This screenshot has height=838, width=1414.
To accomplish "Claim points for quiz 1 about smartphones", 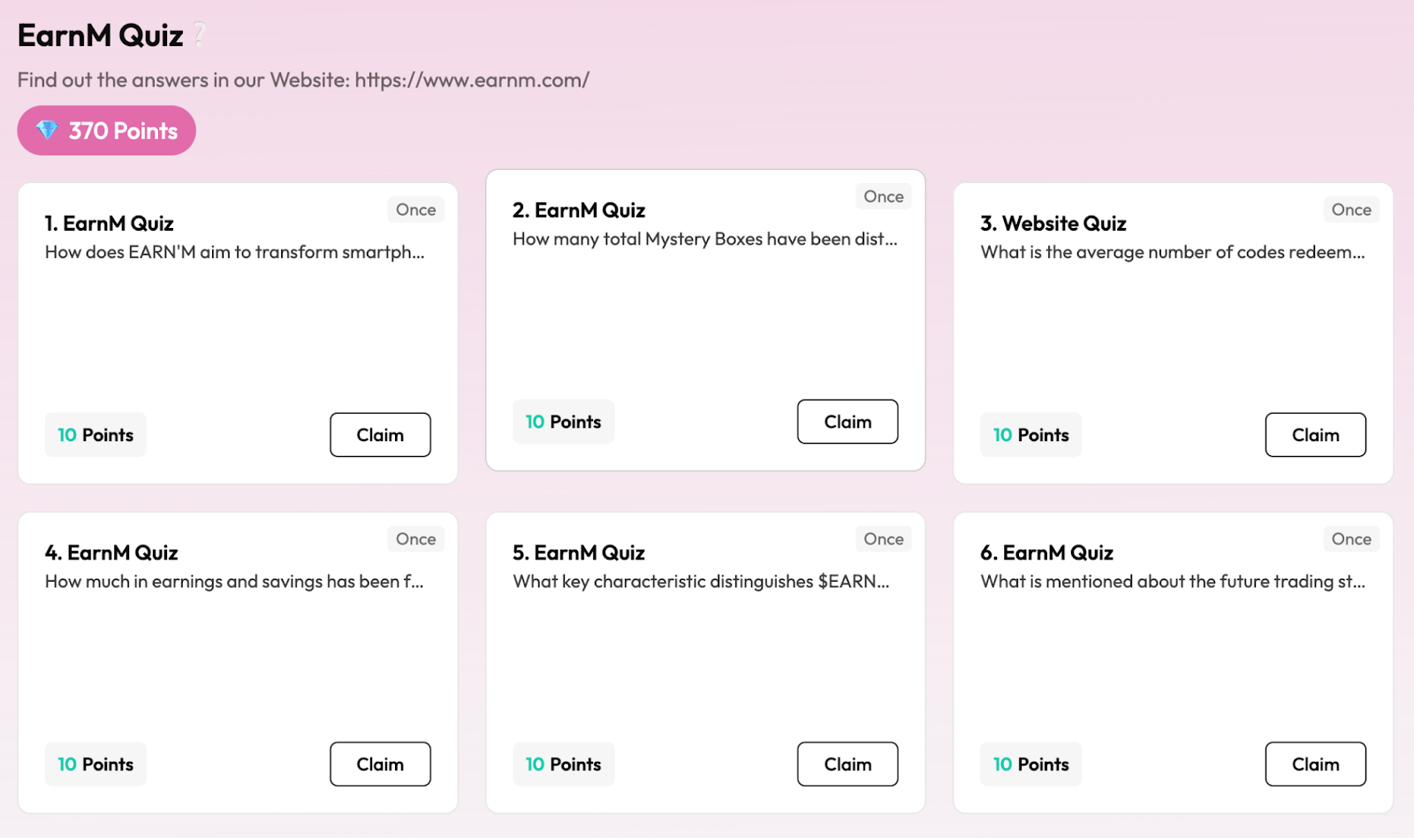I will click(x=380, y=435).
